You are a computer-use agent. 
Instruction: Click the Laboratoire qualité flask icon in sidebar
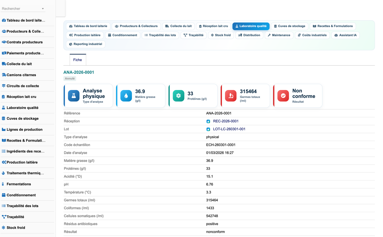coord(4,108)
